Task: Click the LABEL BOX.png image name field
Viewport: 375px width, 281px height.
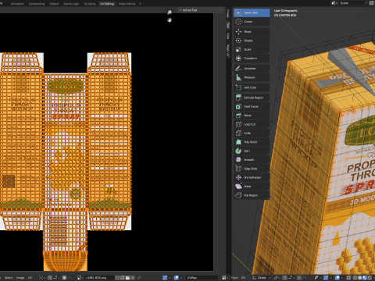Action: point(99,278)
